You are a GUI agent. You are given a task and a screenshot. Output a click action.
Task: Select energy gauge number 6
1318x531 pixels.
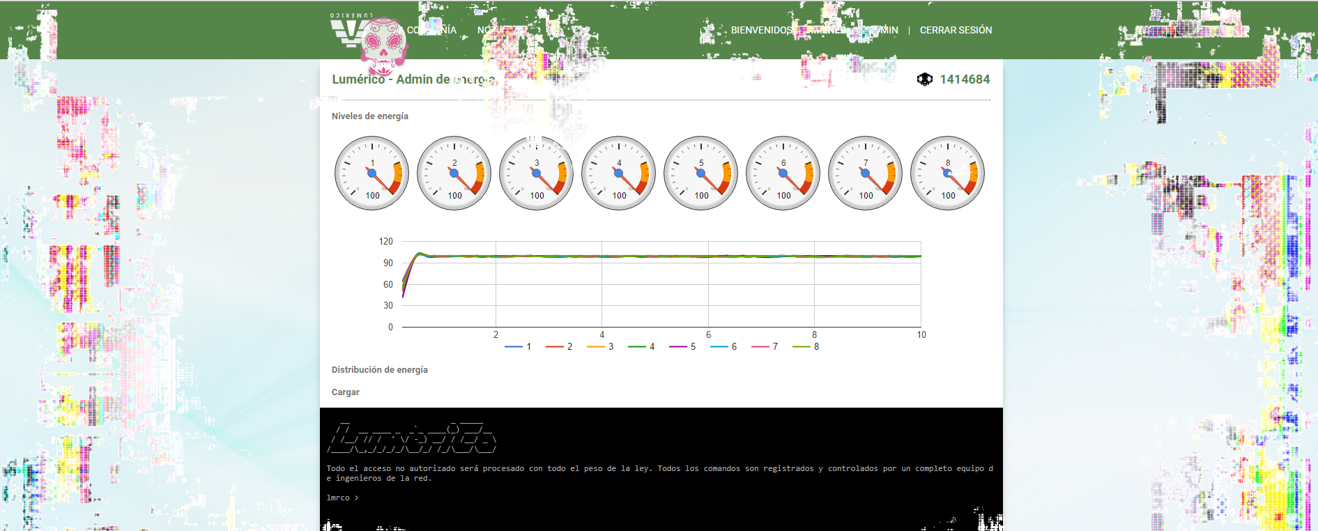(x=783, y=173)
